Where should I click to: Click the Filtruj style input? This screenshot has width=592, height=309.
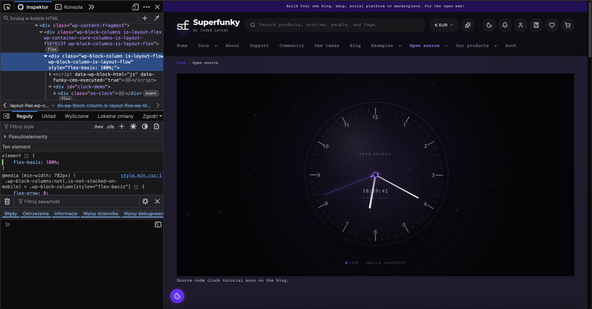pyautogui.click(x=46, y=126)
